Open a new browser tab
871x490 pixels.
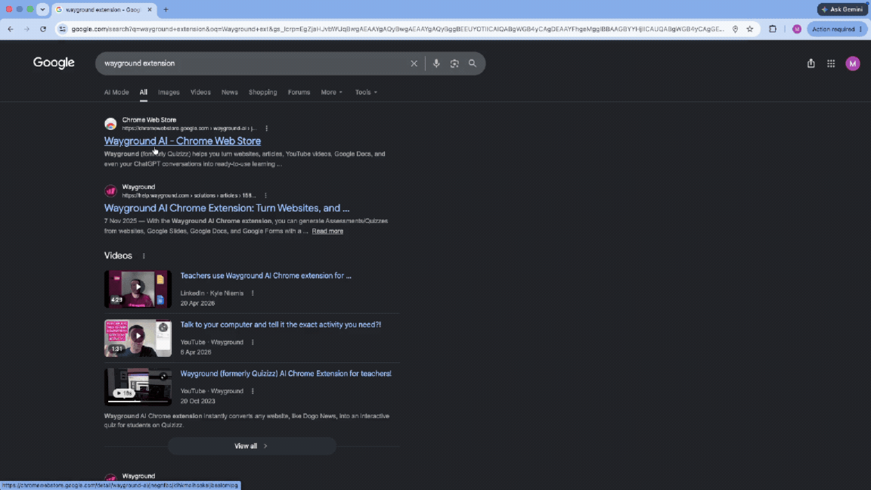pyautogui.click(x=166, y=9)
